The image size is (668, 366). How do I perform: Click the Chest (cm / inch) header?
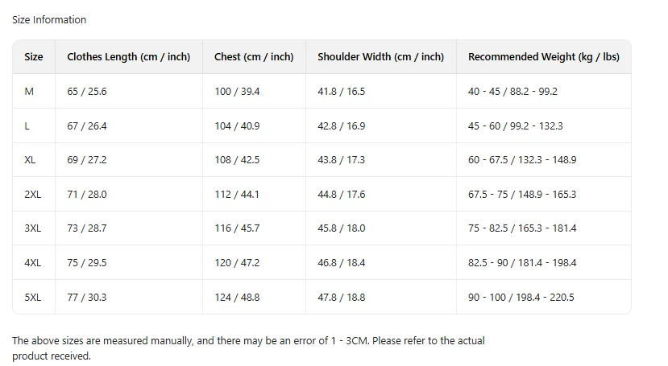[x=254, y=57]
